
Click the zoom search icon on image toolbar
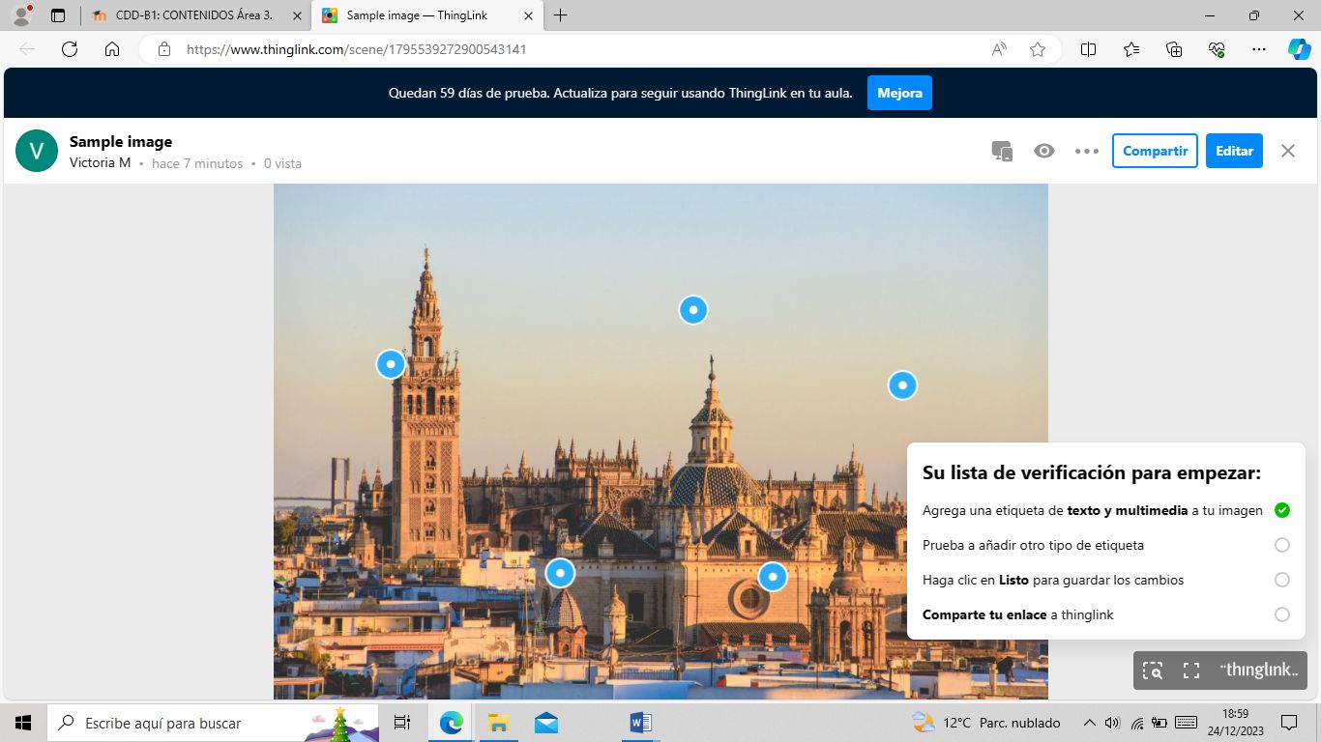coord(1152,671)
